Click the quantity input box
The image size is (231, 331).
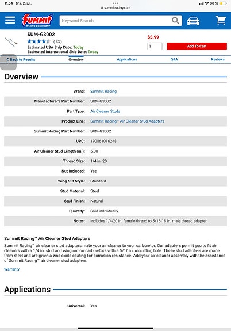tap(155, 46)
